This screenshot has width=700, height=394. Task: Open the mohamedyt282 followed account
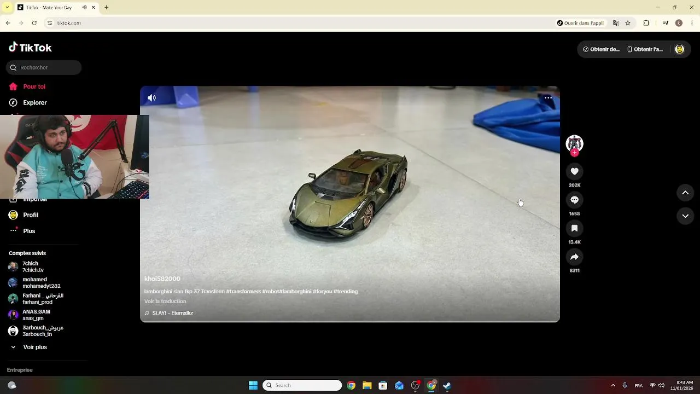34,282
